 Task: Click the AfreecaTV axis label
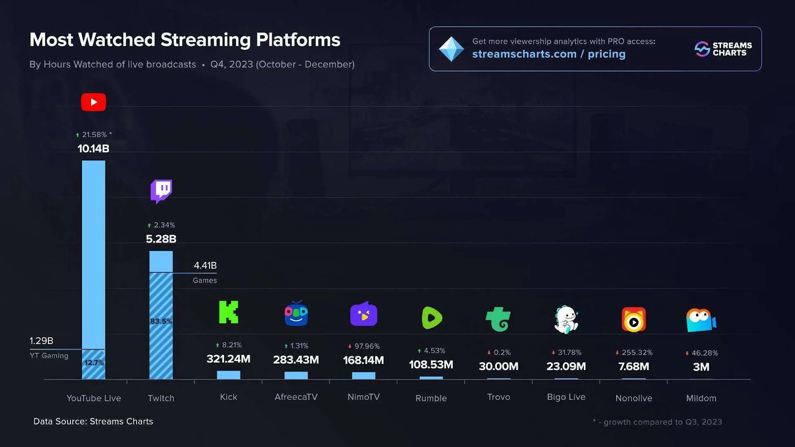pos(296,397)
